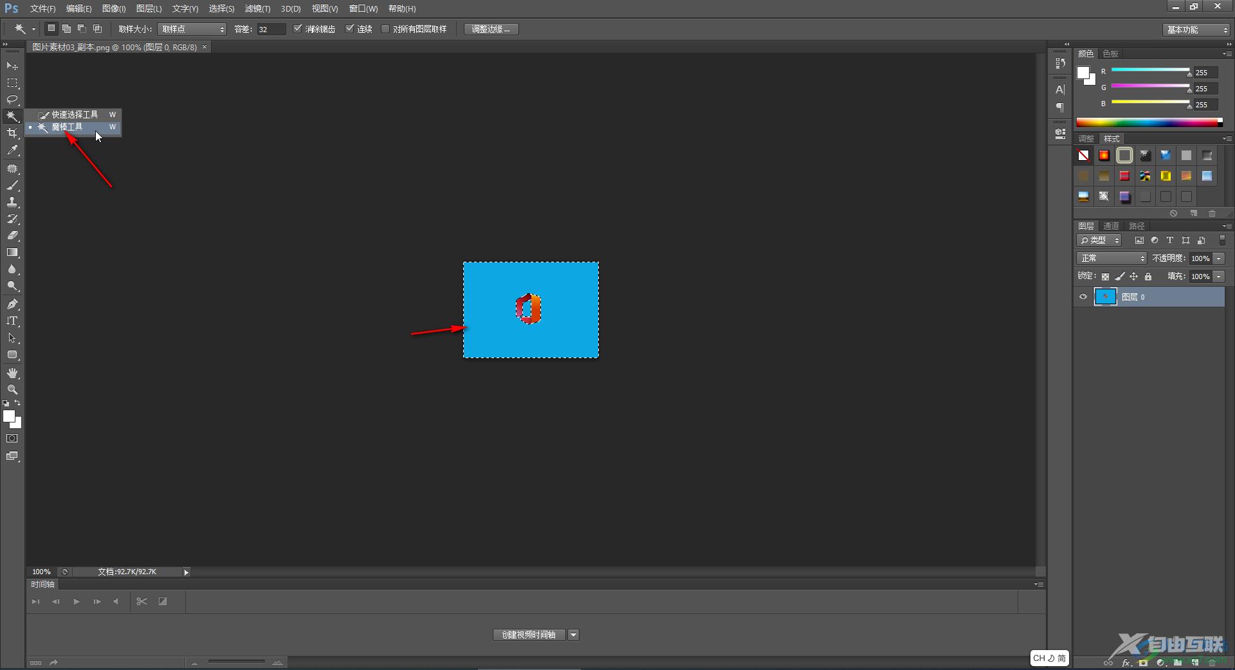Click the Tolerance input field
The height and width of the screenshot is (670, 1235).
click(x=271, y=29)
